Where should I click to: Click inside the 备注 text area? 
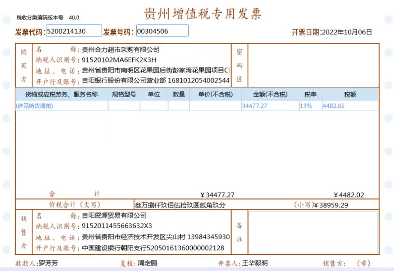coord(313,232)
